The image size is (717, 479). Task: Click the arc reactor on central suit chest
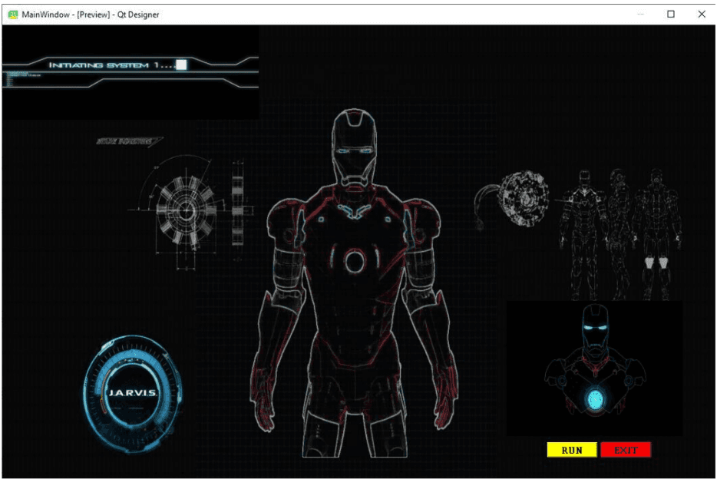tap(355, 262)
